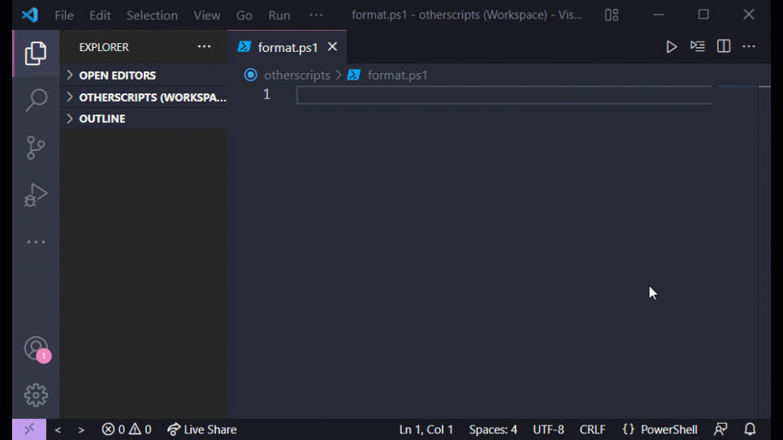The image size is (783, 440).
Task: Close the format.ps1 tab
Action: click(332, 48)
